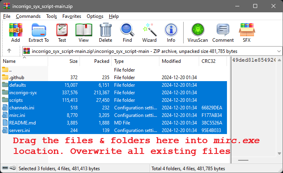283x173 pixels.
Task: Click the Delete trash can icon
Action: (x=106, y=30)
